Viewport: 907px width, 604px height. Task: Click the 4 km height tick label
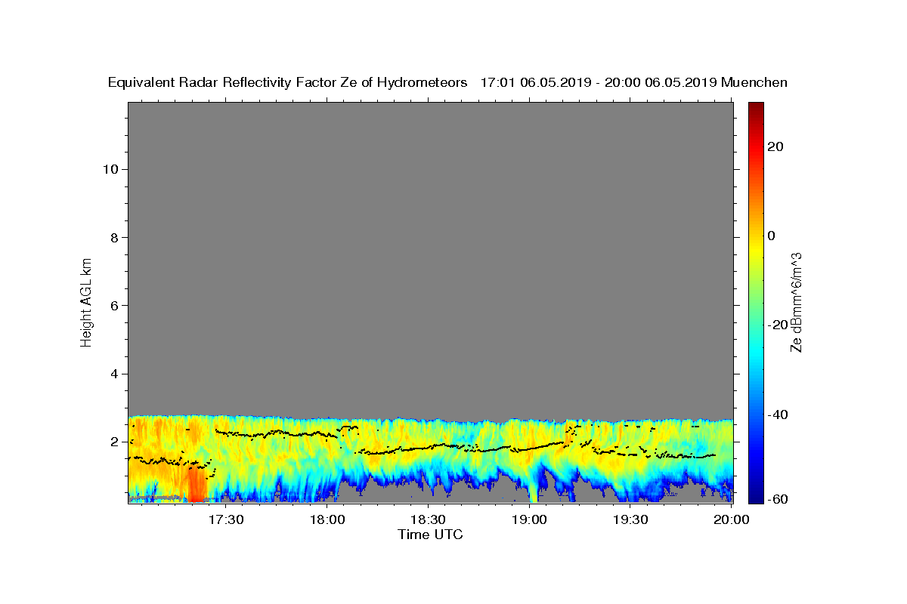point(113,374)
